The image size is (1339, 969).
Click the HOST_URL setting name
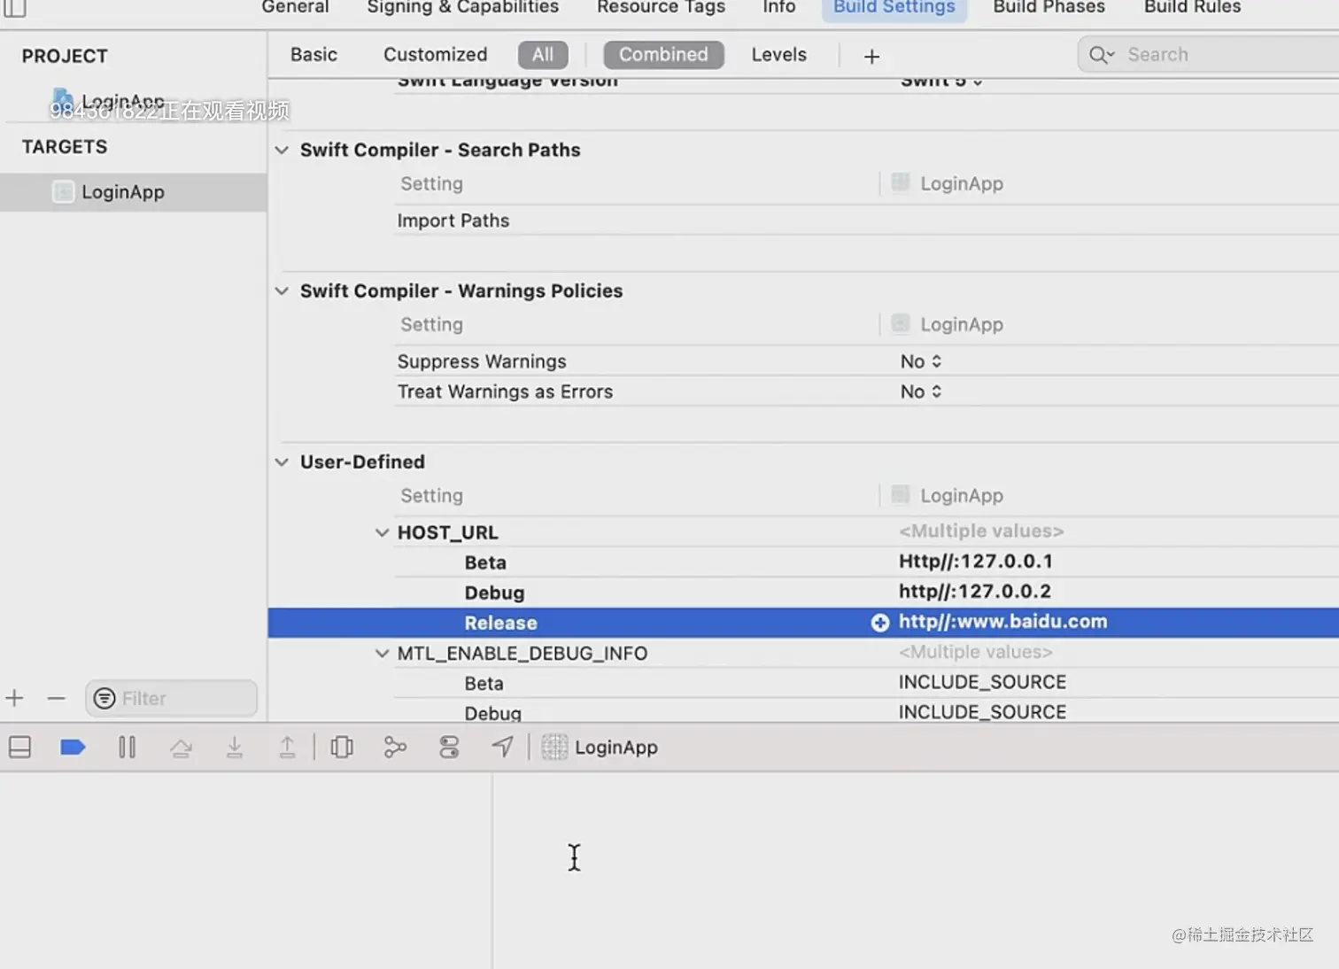pos(447,532)
